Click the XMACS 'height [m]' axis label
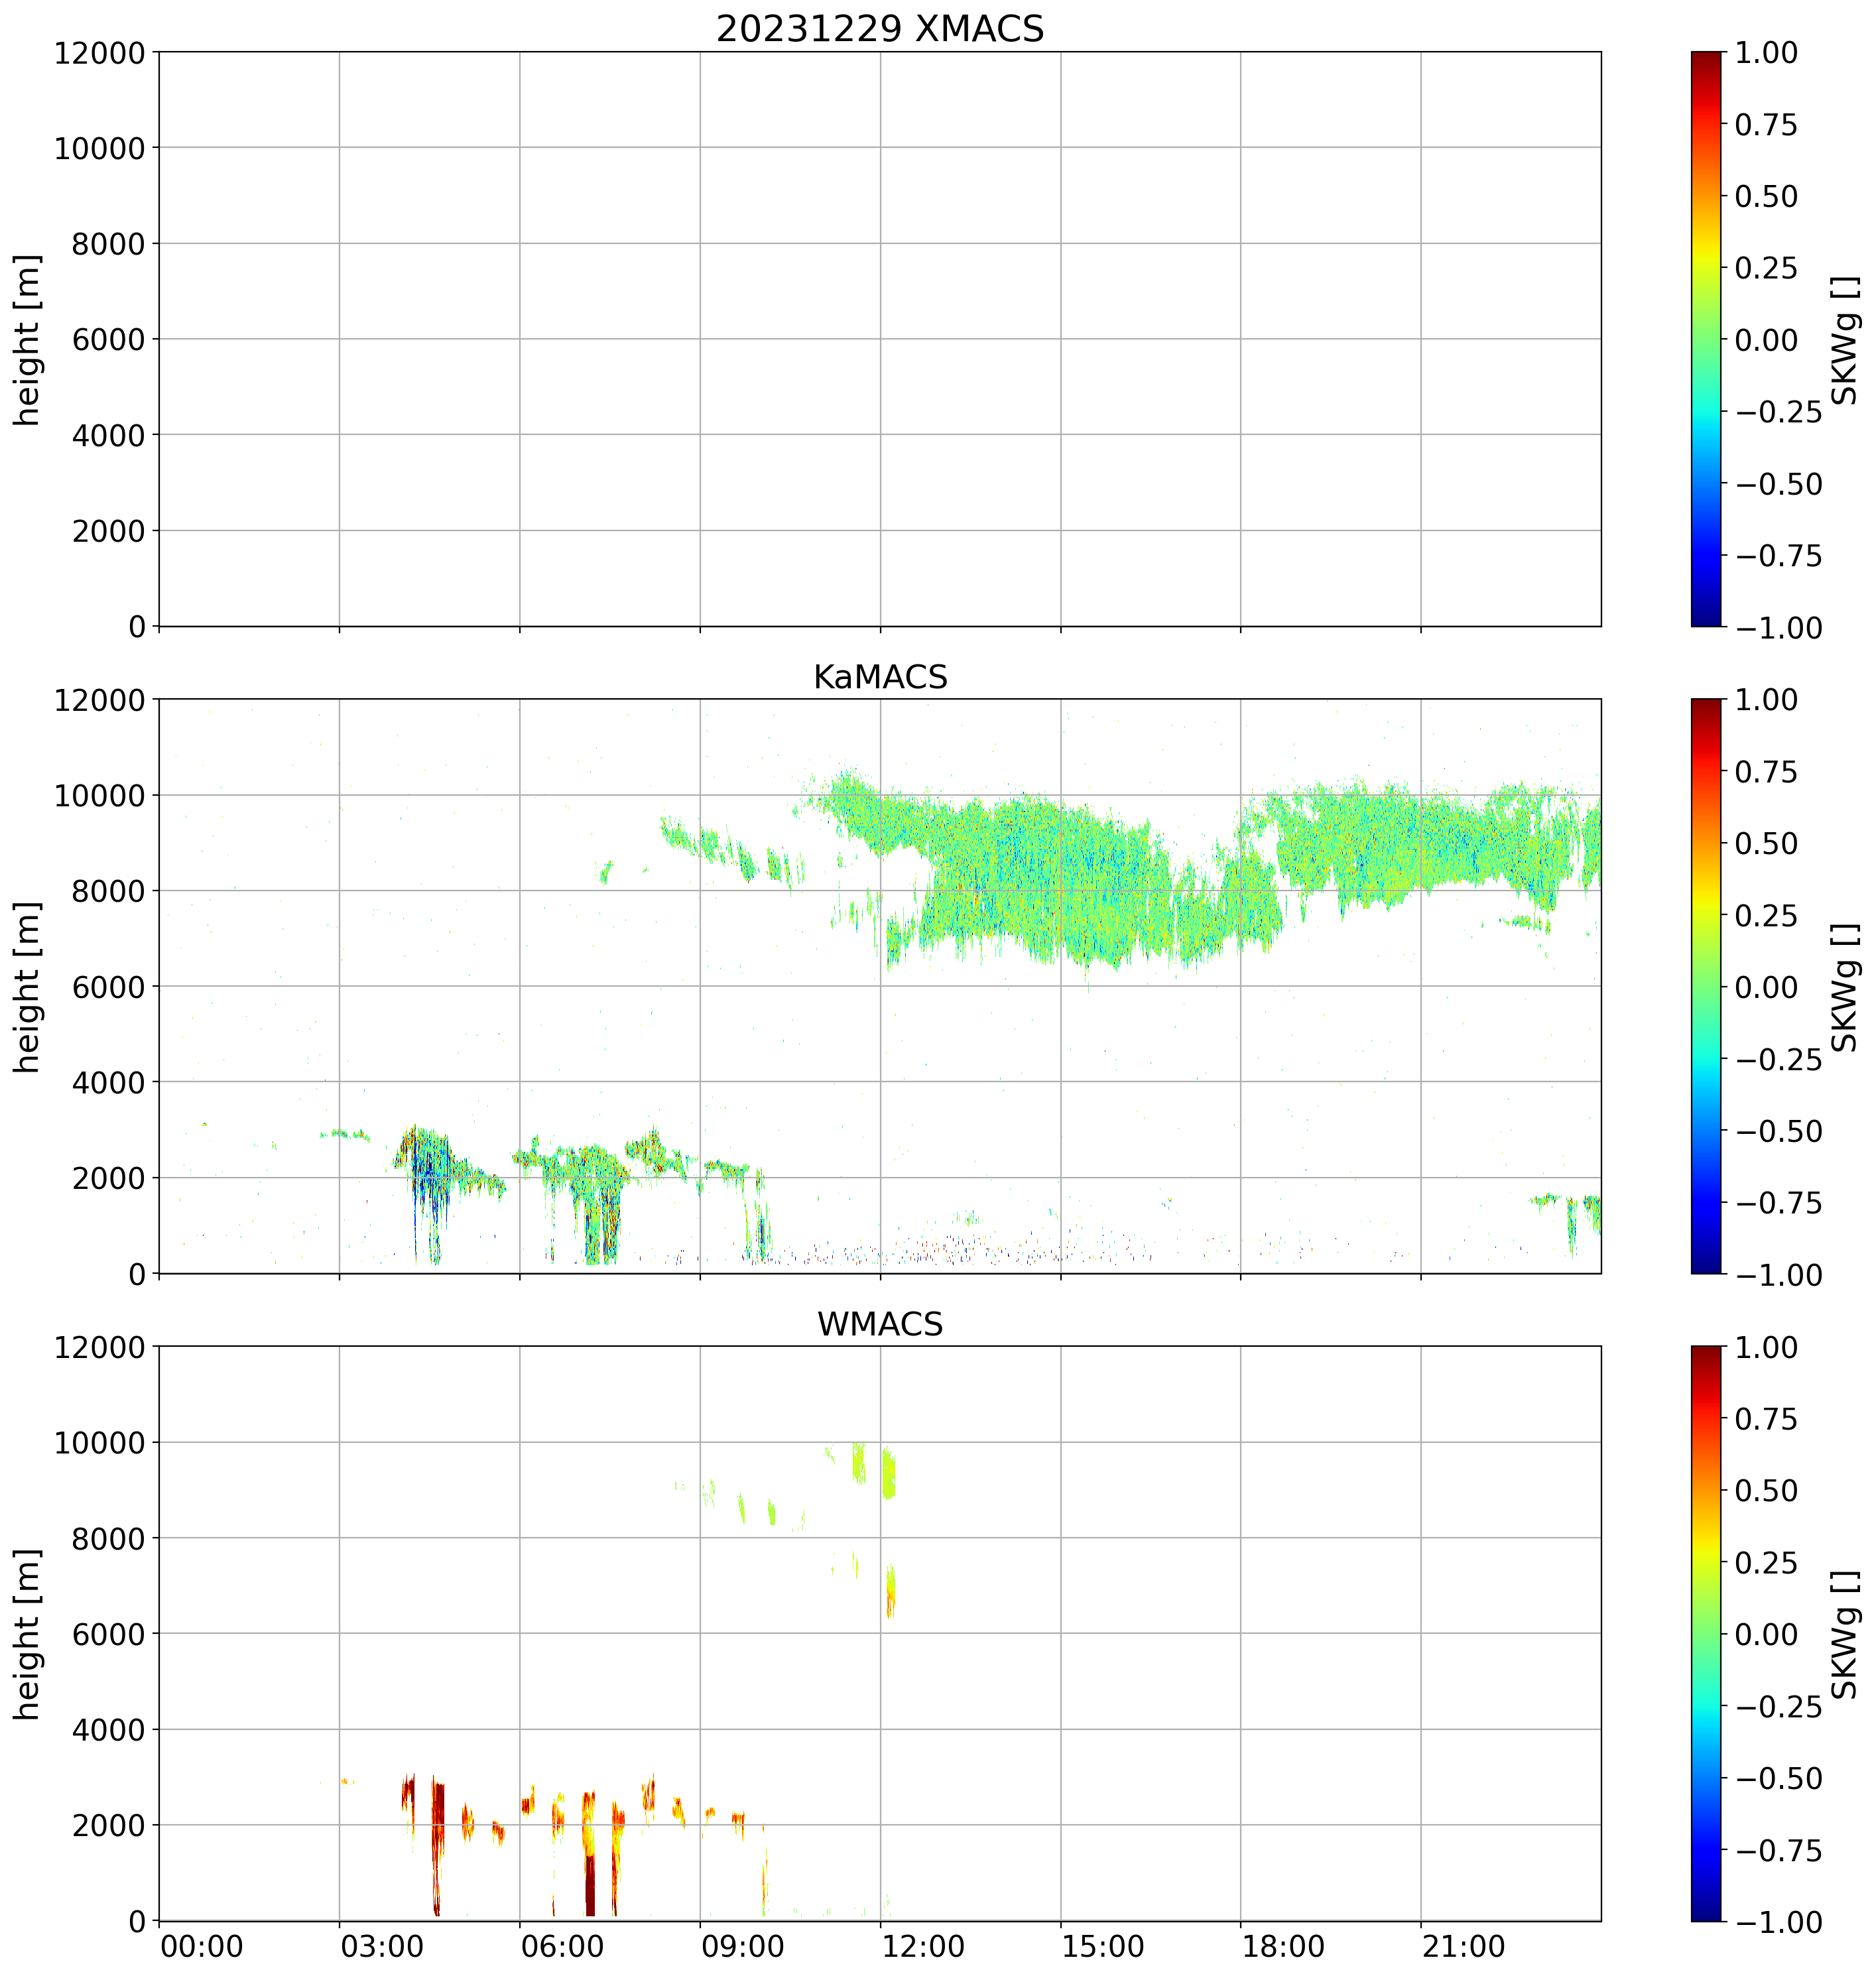Image resolution: width=1876 pixels, height=1976 pixels. (x=27, y=339)
